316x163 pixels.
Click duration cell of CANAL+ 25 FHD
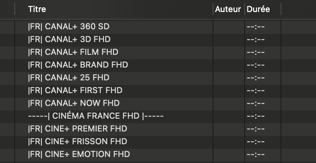tap(263, 78)
